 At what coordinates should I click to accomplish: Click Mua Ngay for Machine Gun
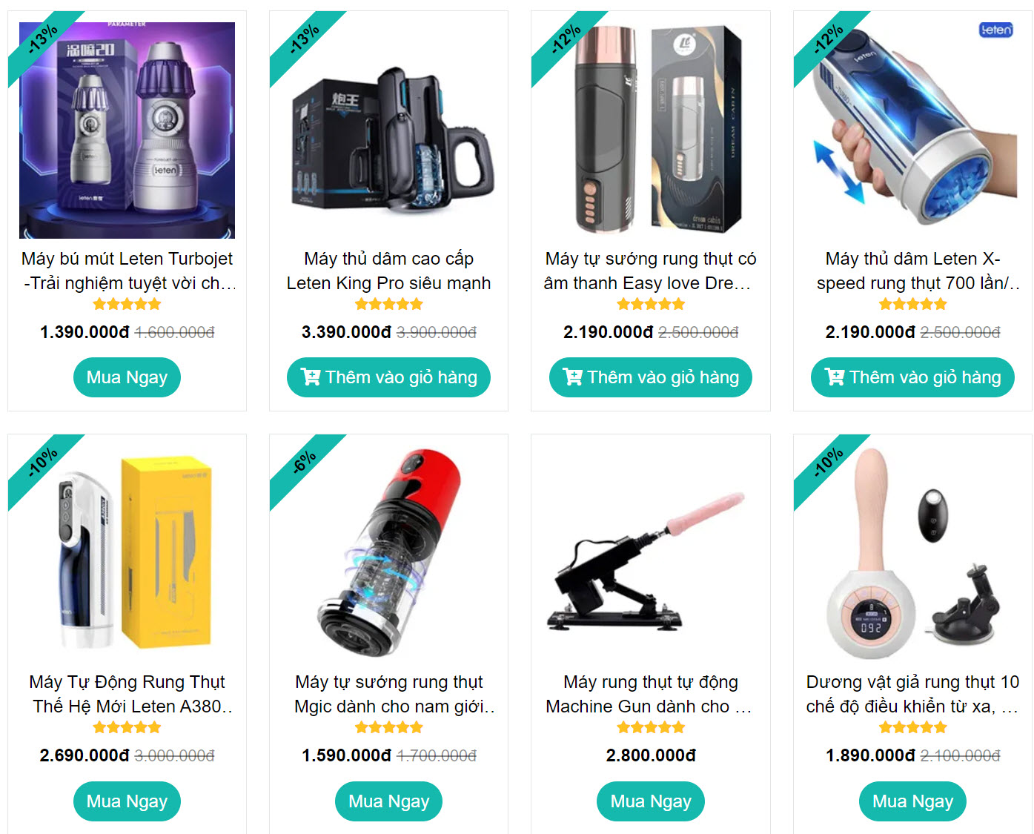click(651, 801)
